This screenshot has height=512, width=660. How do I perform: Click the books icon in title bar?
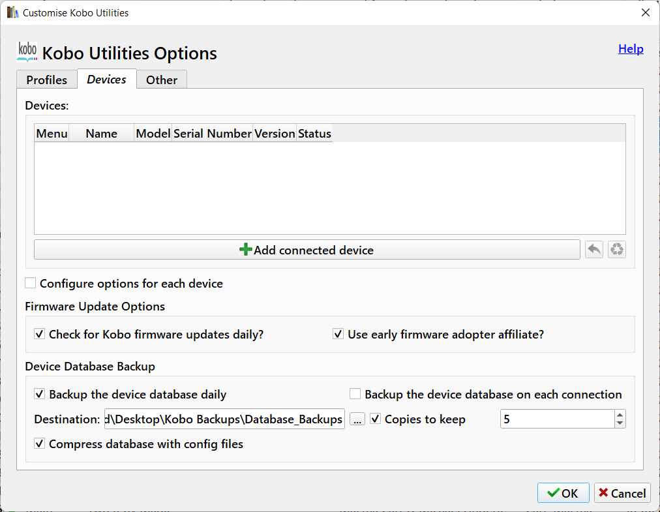point(12,12)
